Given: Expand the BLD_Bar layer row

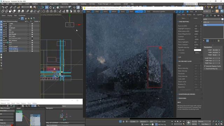Looking at the screenshot, I should click(4, 32).
